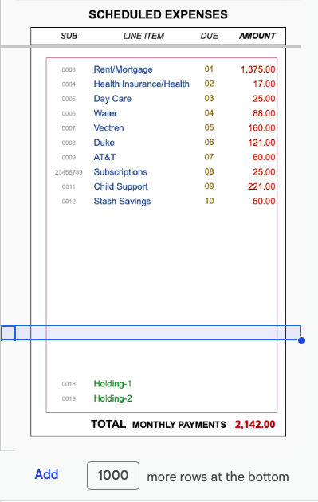Click the LINE ITEM column header
The height and width of the screenshot is (502, 318).
point(143,36)
